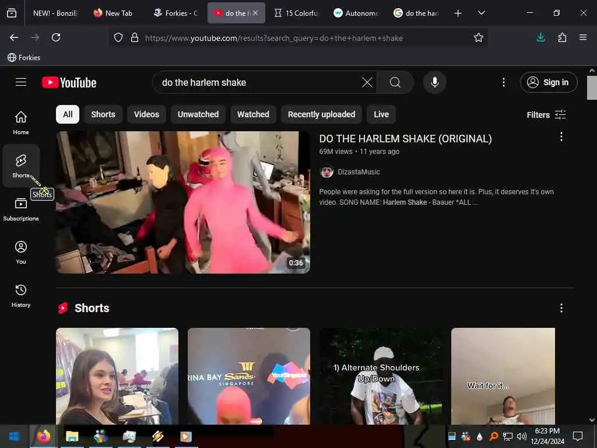Open YouTube settings three-dot menu near Sign in
The width and height of the screenshot is (597, 448).
tap(503, 82)
